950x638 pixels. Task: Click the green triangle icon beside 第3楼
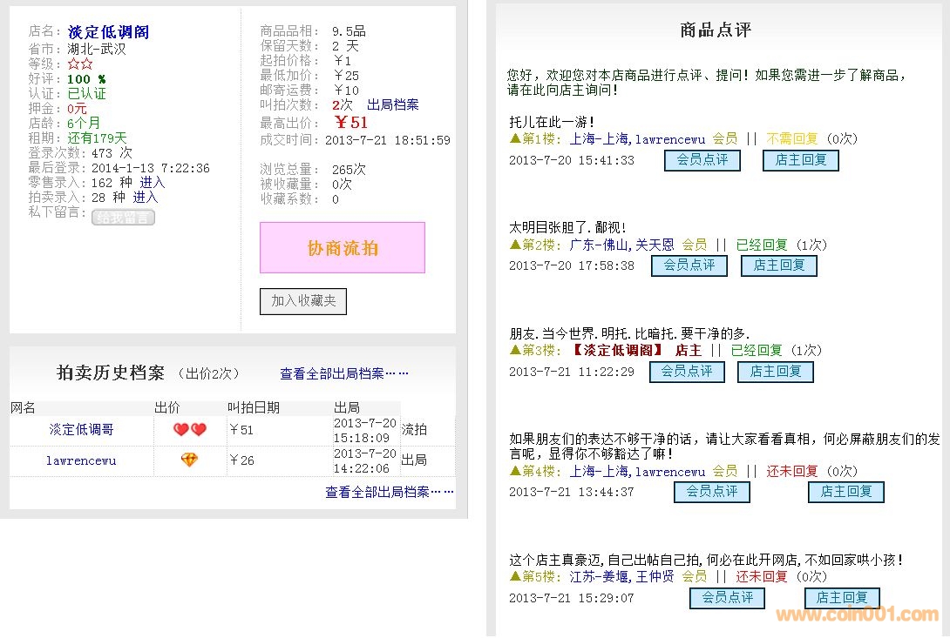(515, 350)
